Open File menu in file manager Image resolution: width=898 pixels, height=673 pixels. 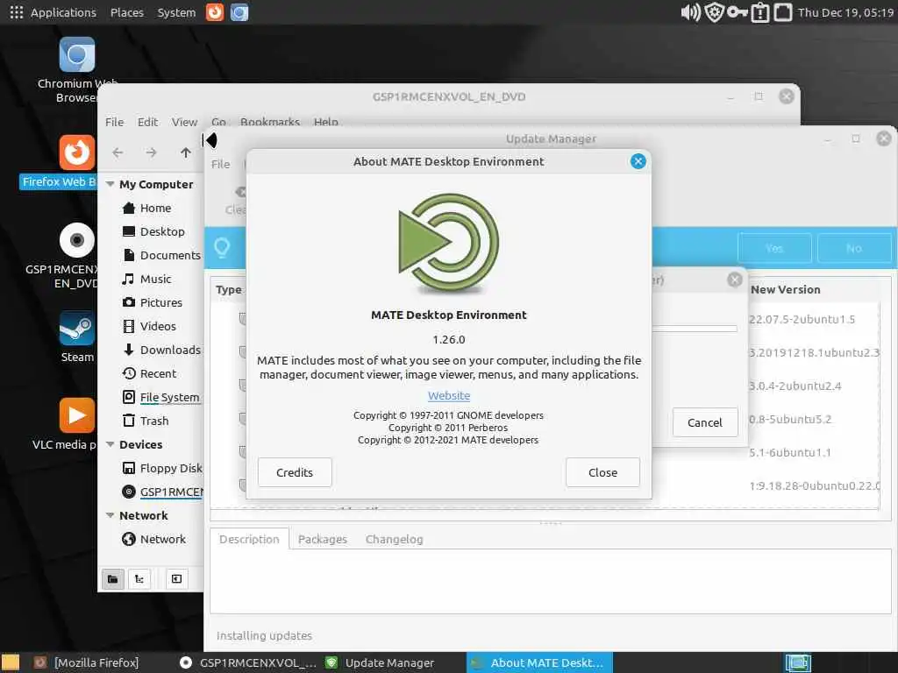114,122
